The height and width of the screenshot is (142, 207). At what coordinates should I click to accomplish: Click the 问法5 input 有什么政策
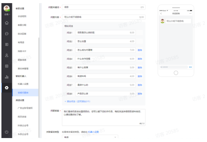[x=105, y=68]
